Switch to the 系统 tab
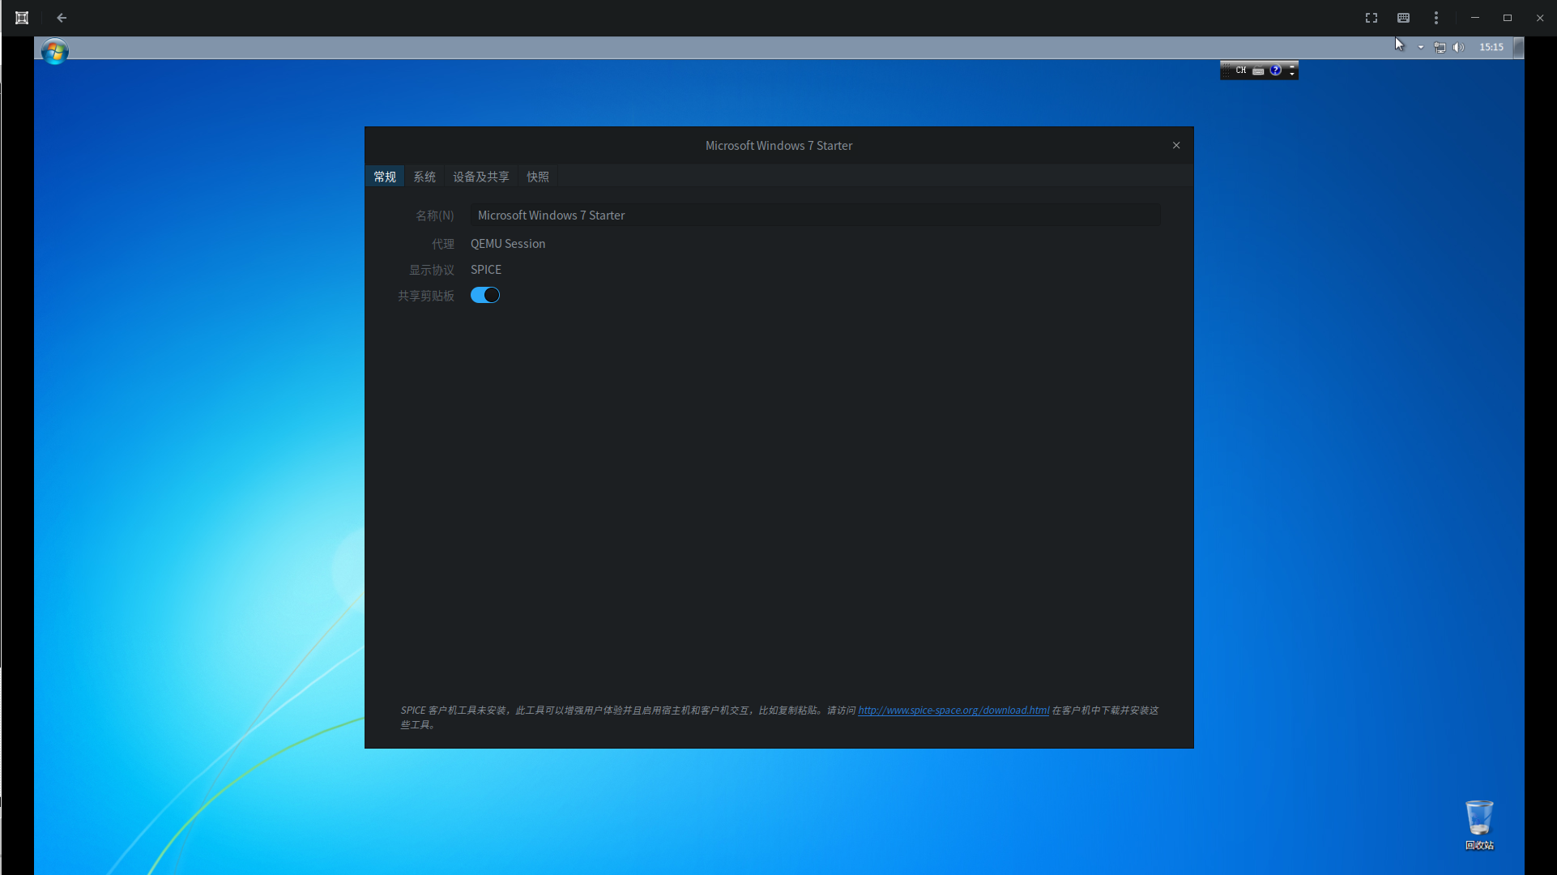The image size is (1557, 875). pos(424,177)
